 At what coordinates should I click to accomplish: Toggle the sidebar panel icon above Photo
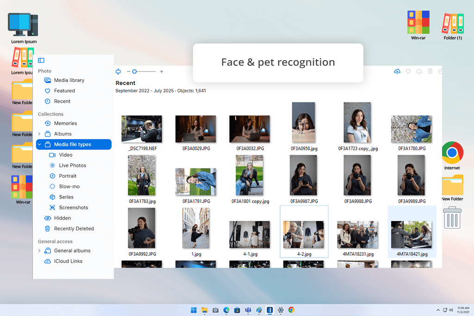click(x=41, y=61)
